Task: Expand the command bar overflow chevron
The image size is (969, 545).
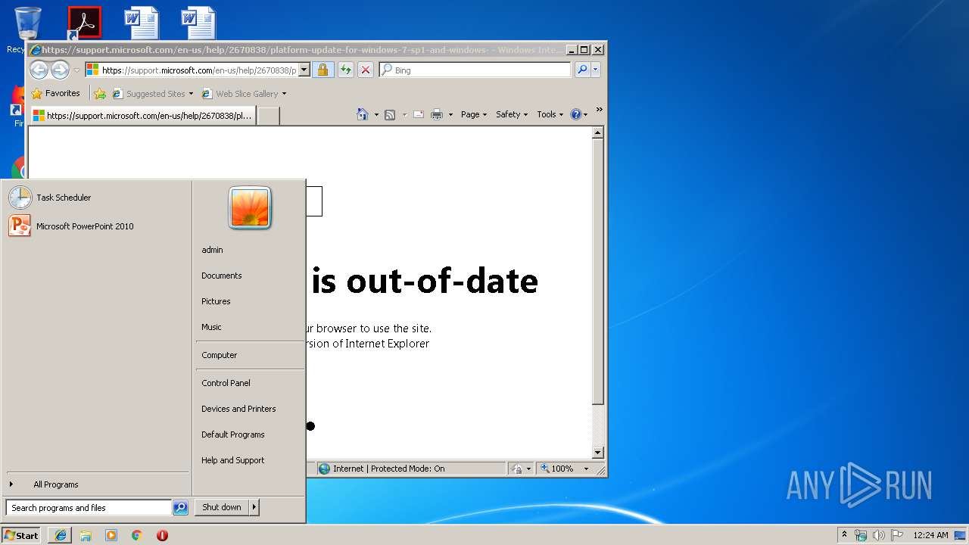Action: pos(599,111)
